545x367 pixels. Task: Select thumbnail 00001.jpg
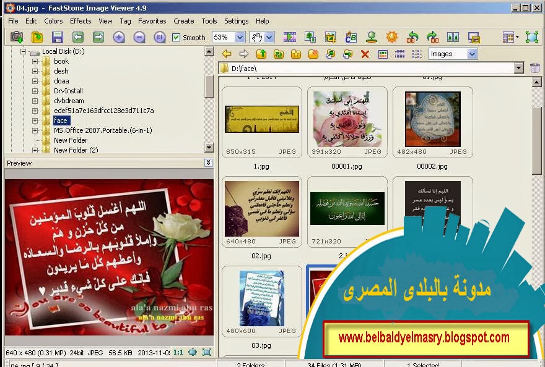point(347,122)
